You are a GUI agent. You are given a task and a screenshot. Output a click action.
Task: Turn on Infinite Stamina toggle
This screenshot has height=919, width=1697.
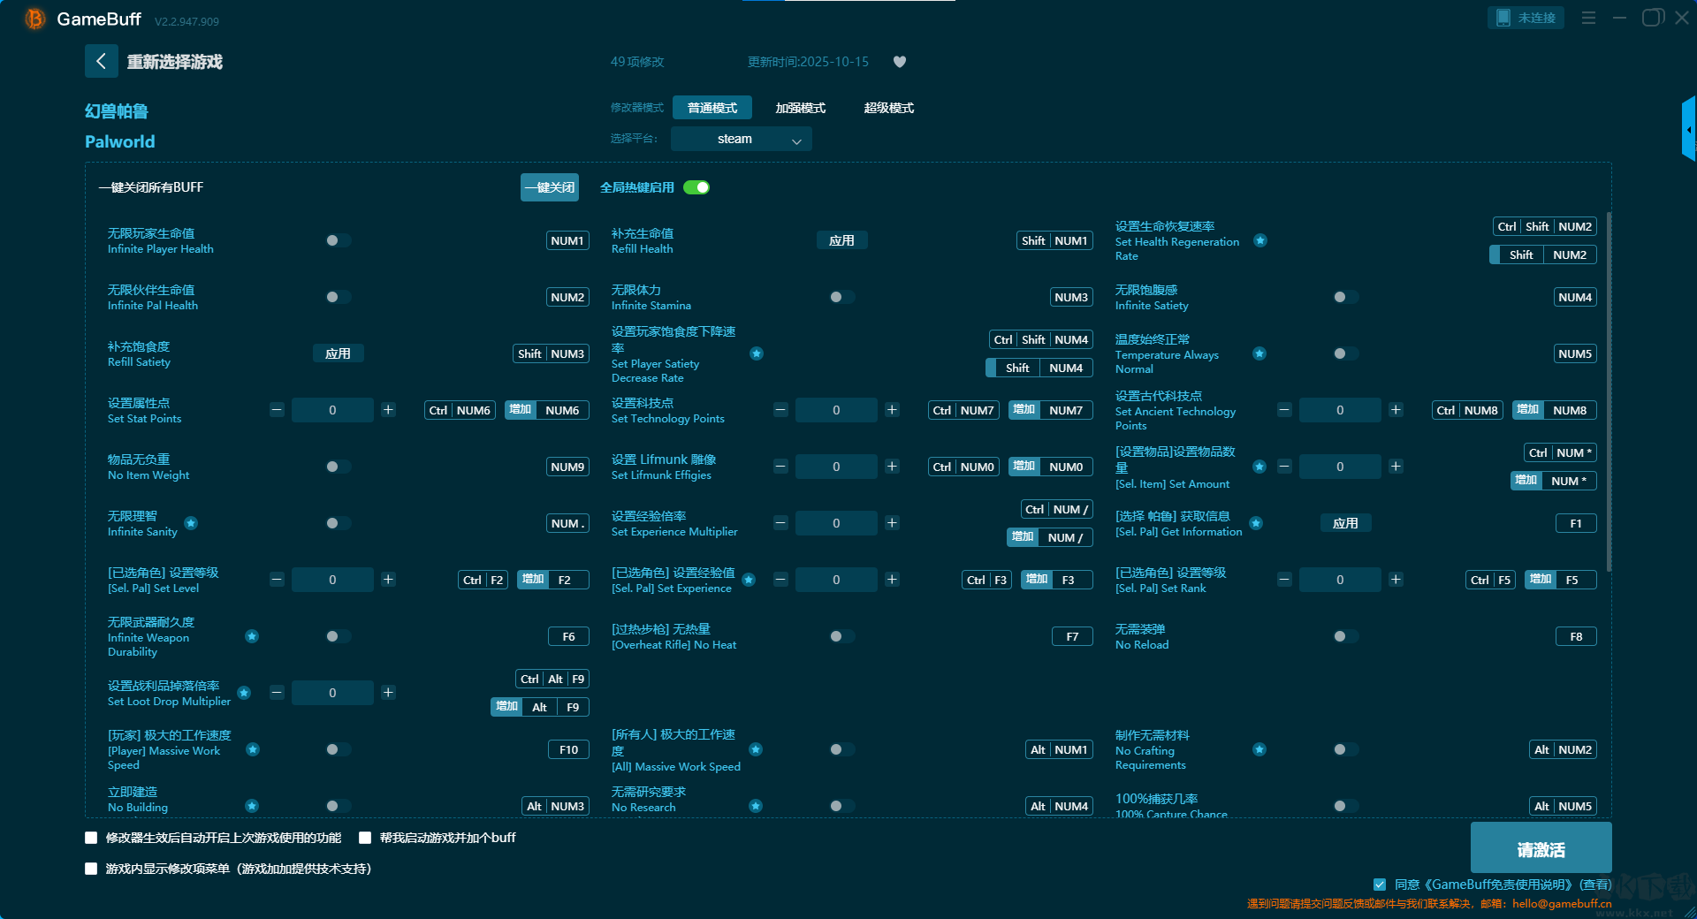pyautogui.click(x=842, y=297)
